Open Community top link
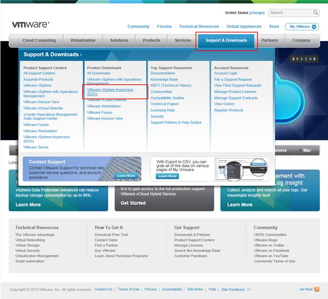328x299 pixels. [138, 27]
